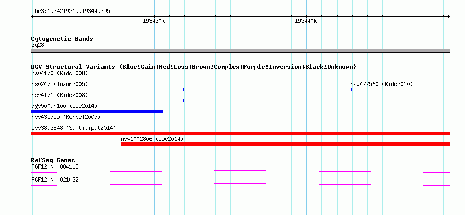
Task: Open the nsv477560 (Kidd2010) variant label
Action: pos(381,84)
